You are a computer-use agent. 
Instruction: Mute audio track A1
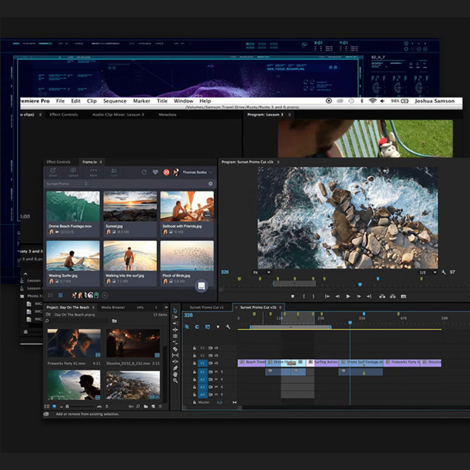(x=216, y=371)
